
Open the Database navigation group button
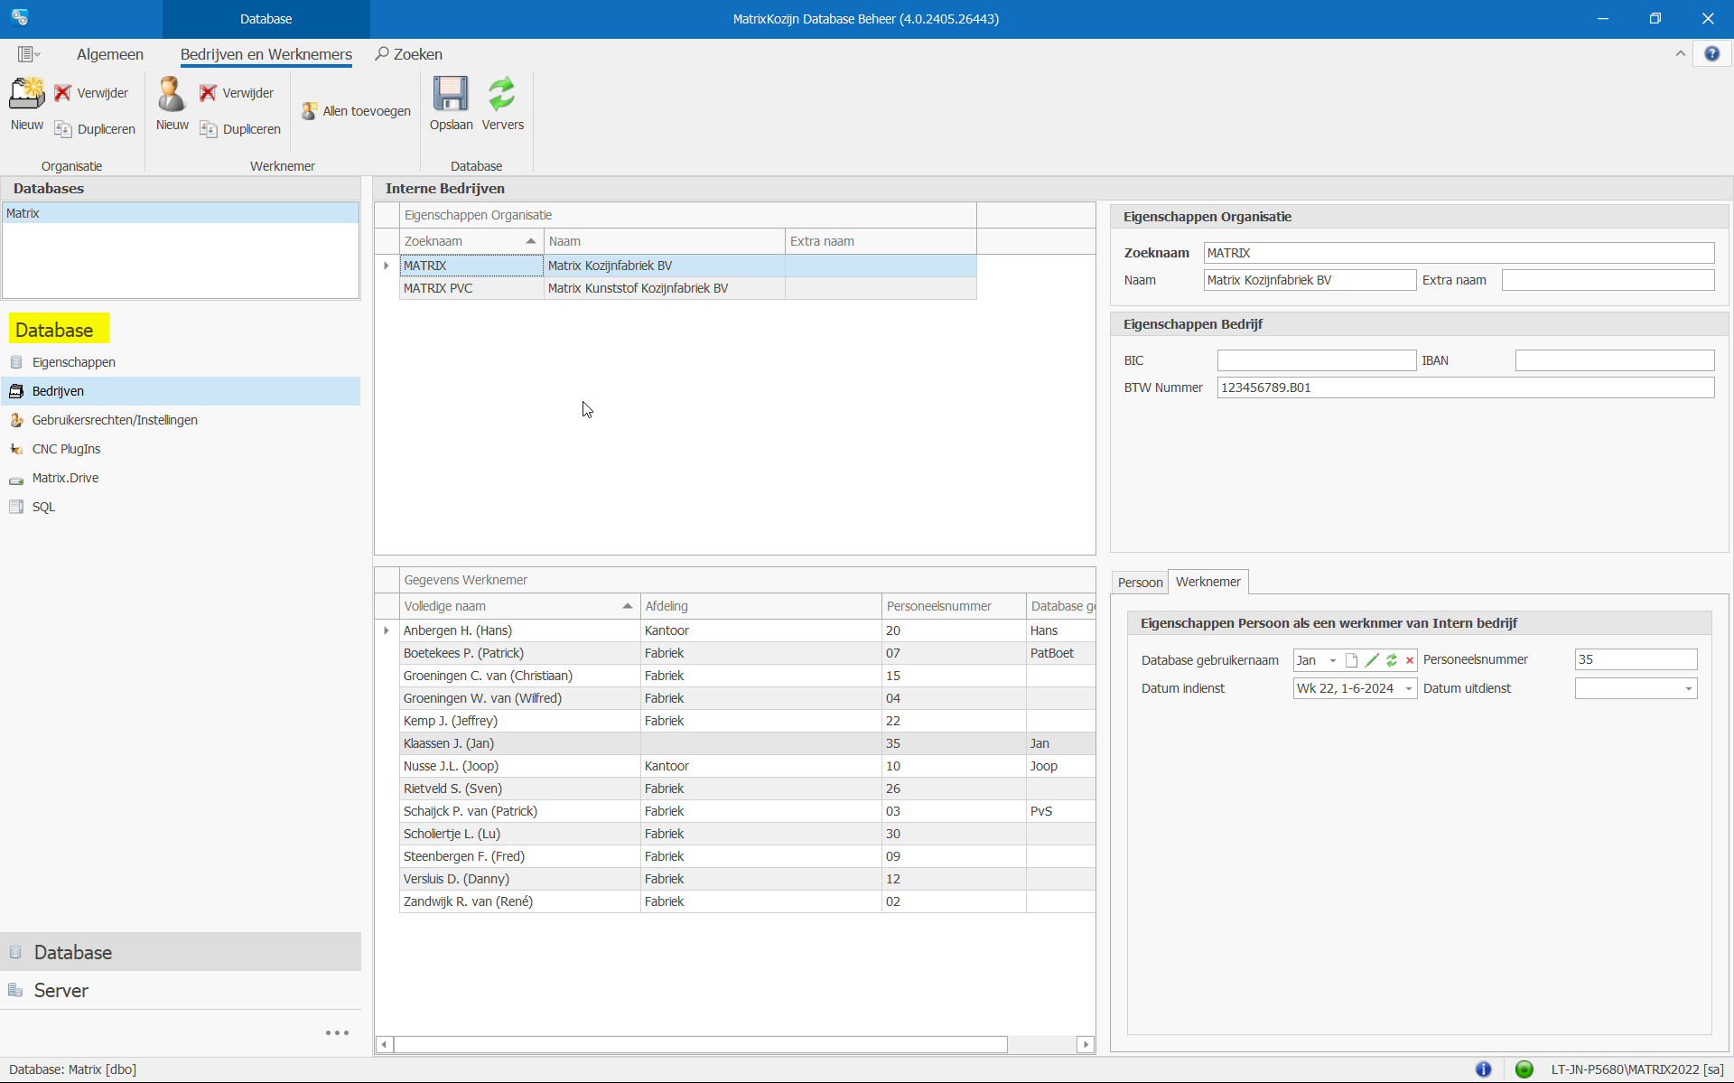[181, 952]
